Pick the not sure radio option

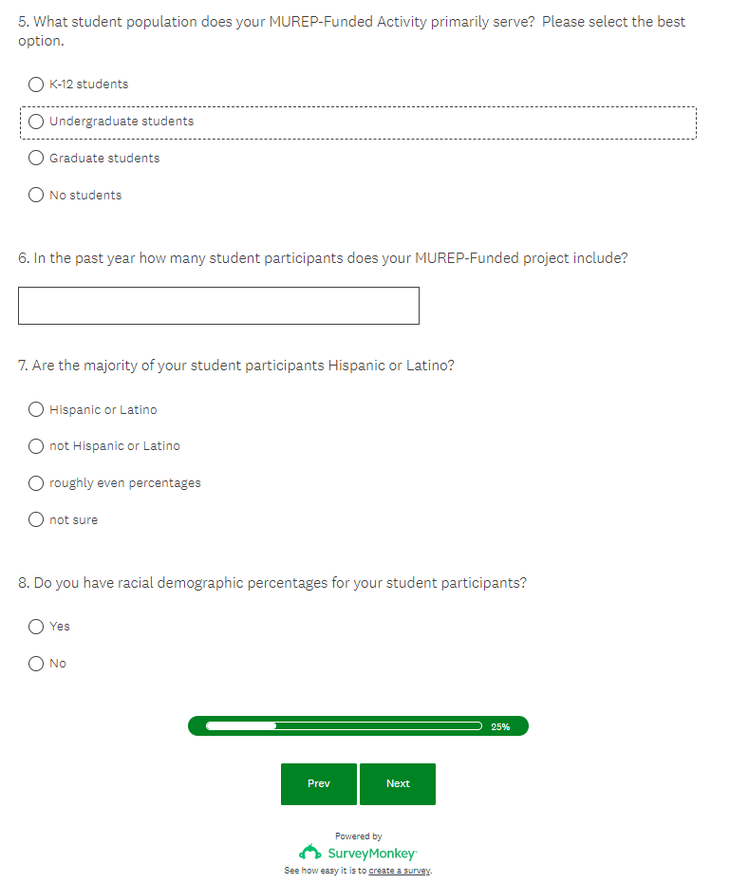point(36,520)
